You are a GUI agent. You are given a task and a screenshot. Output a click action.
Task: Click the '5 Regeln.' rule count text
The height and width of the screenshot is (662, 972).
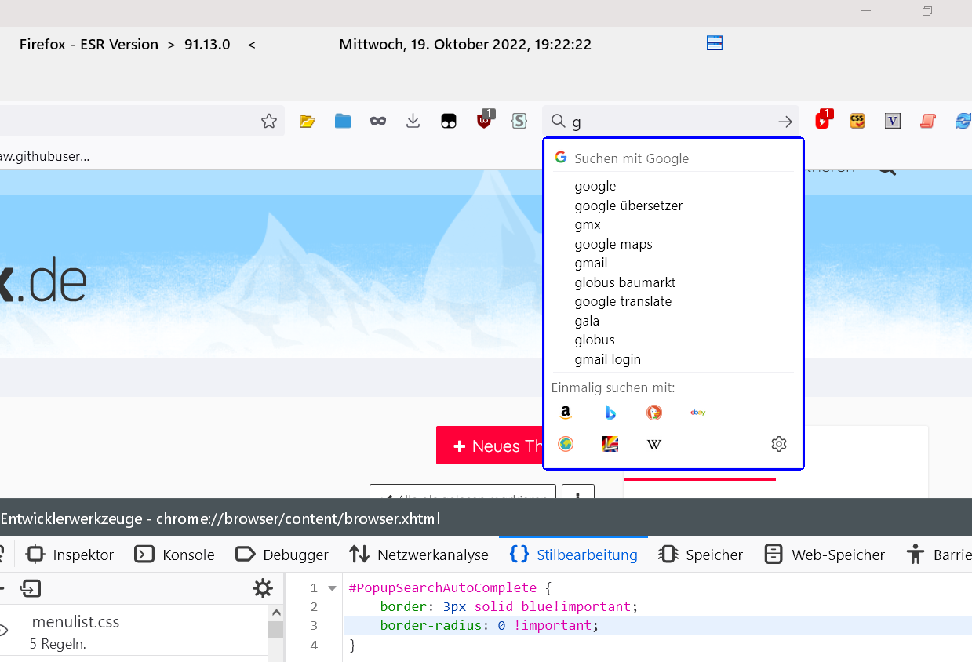click(x=57, y=644)
